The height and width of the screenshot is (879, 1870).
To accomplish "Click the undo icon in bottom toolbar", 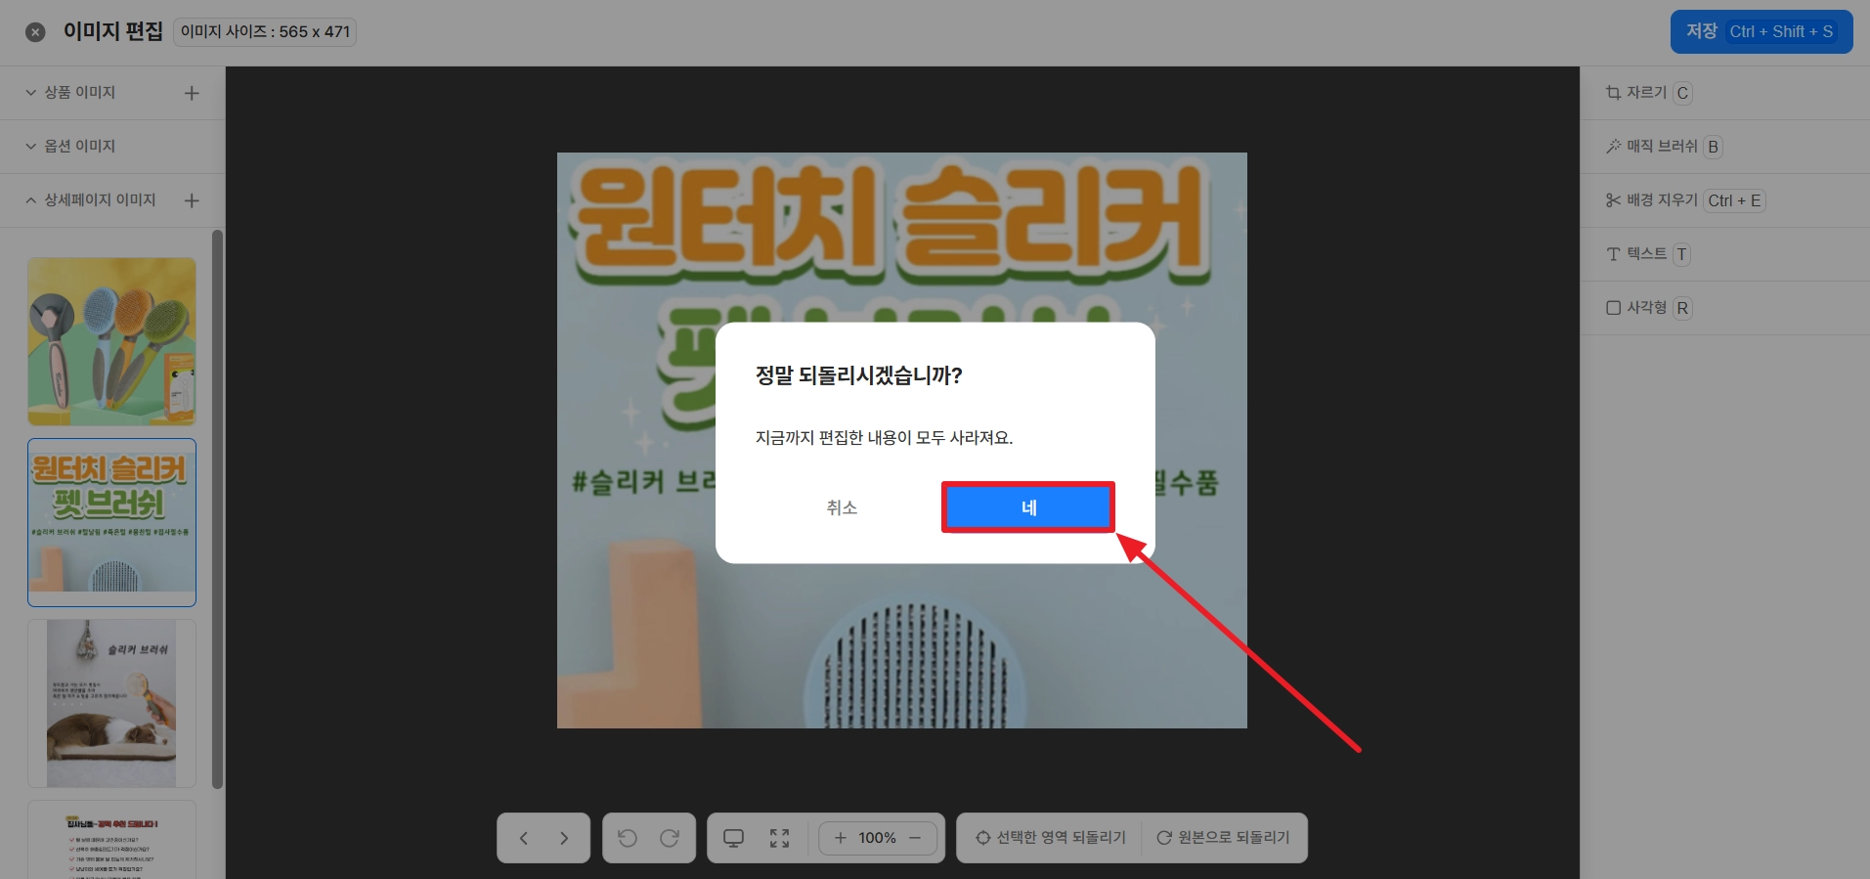I will (628, 838).
